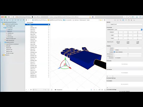Click the scheme selector in toolbar

[24, 17]
